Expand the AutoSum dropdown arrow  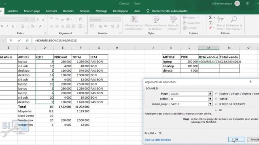(x=214, y=17)
